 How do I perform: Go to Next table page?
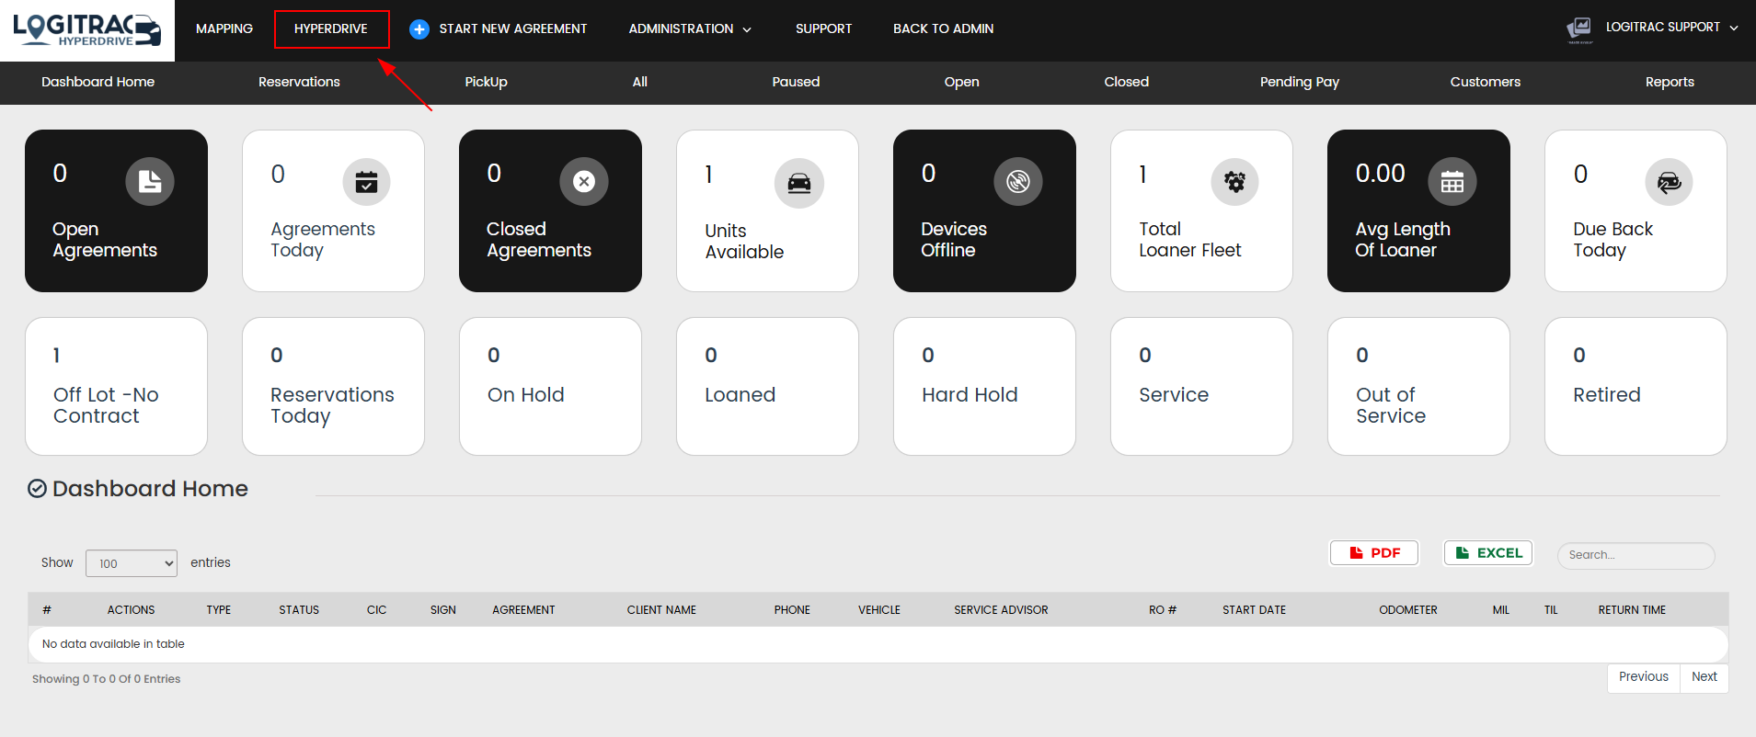(1704, 677)
